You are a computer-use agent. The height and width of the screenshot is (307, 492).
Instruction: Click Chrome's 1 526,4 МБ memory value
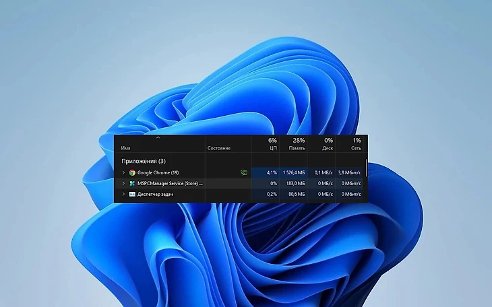point(293,173)
